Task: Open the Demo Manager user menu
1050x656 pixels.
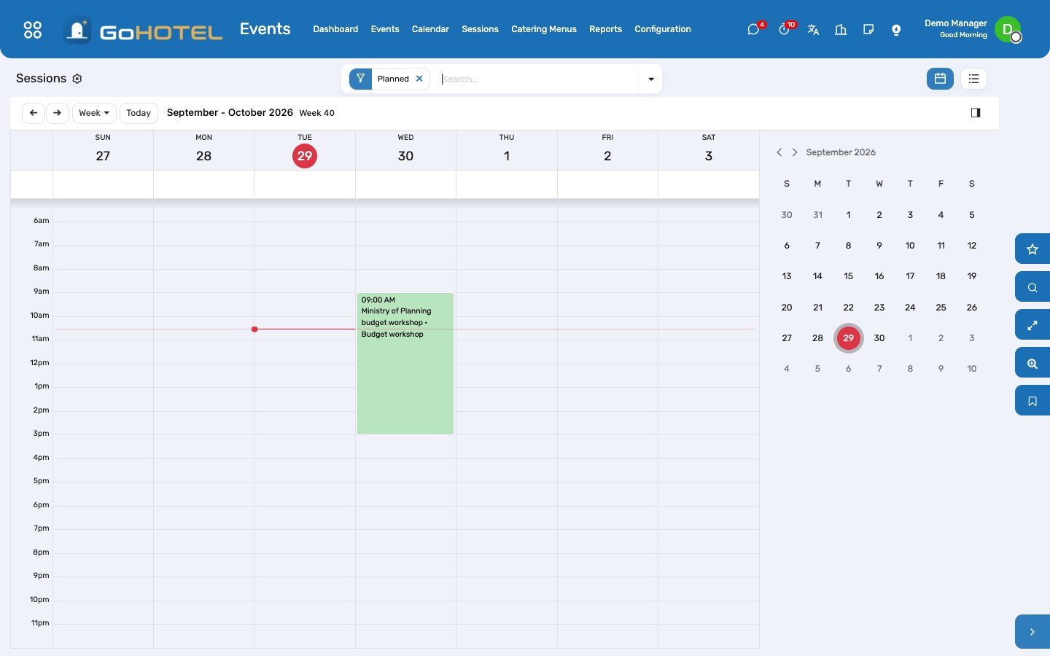Action: 972,29
